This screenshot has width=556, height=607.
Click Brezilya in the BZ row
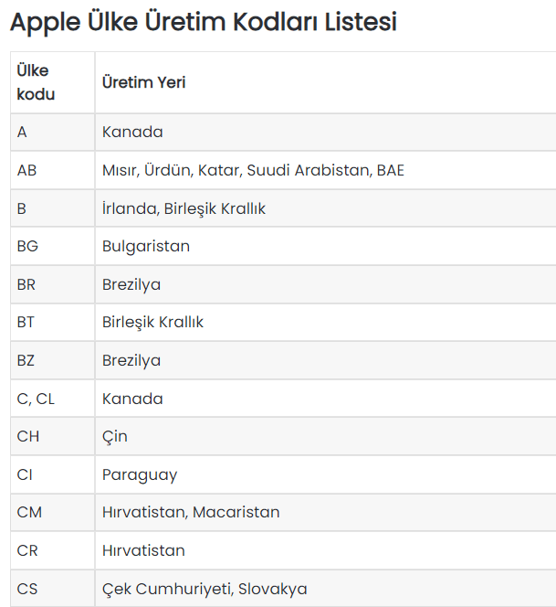pos(326,360)
